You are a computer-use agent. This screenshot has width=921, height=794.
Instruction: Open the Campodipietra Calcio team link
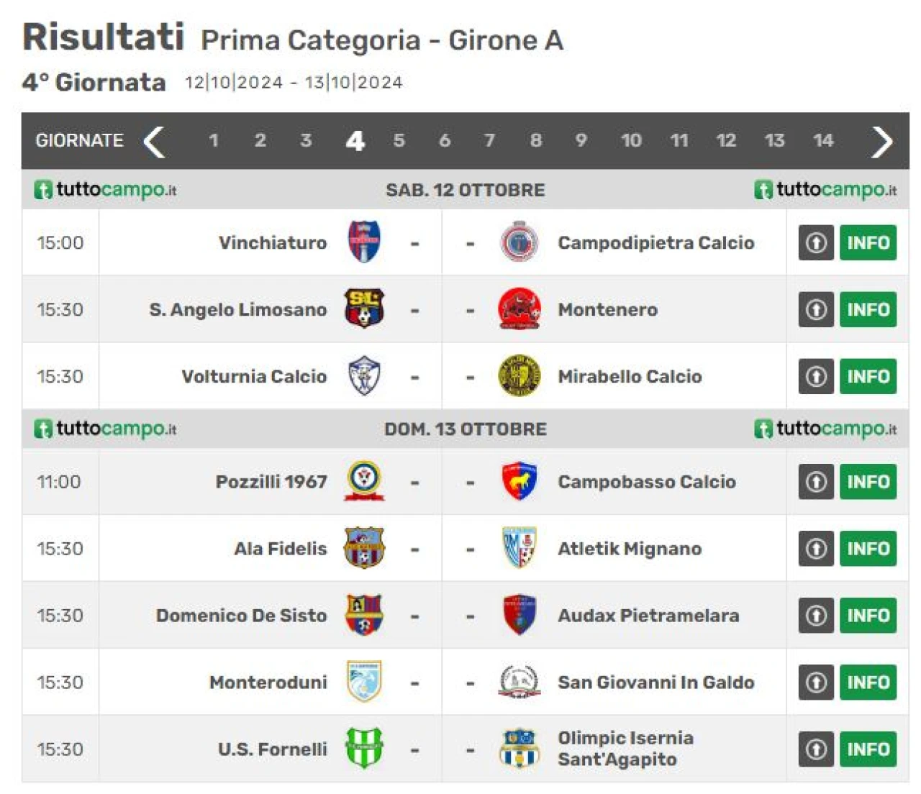tap(656, 243)
